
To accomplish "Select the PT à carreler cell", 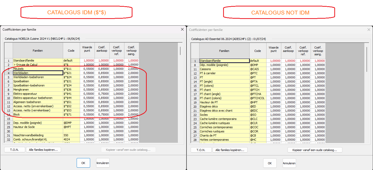I will pos(224,73).
